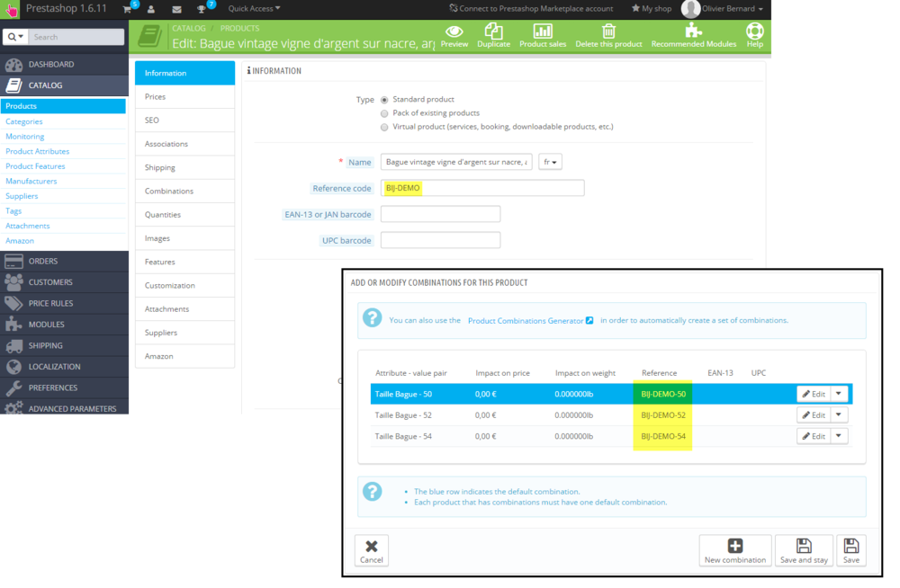The height and width of the screenshot is (588, 900).
Task: Click the Shipping truck icon in sidebar
Action: pyautogui.click(x=13, y=345)
